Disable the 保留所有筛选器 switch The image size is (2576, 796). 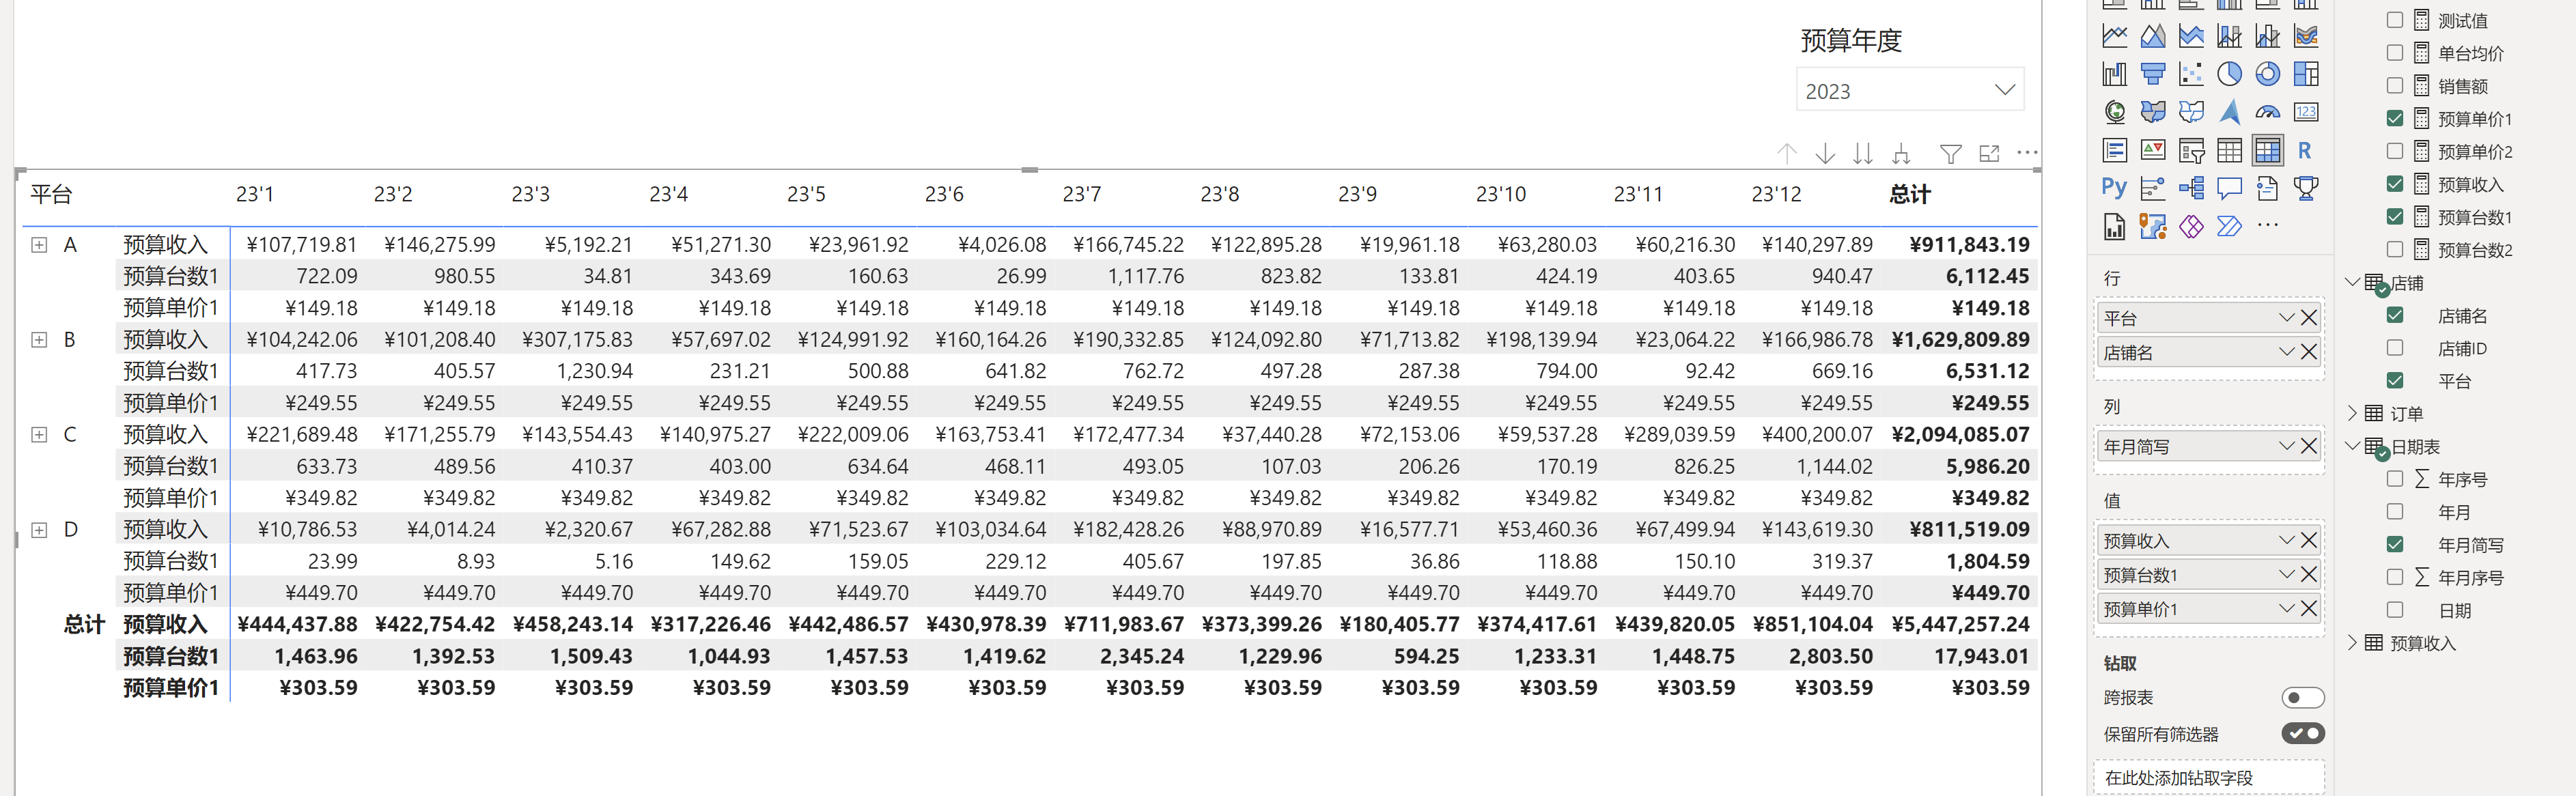(x=2302, y=733)
